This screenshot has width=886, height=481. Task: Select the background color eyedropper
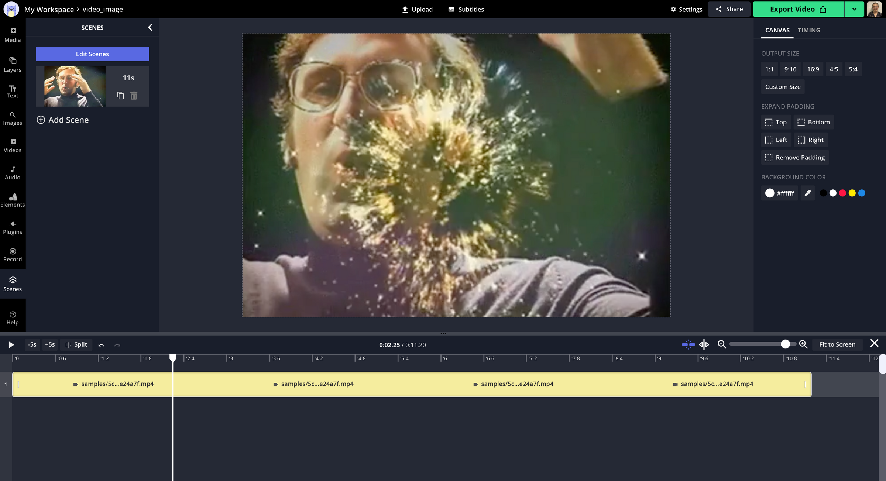[807, 193]
